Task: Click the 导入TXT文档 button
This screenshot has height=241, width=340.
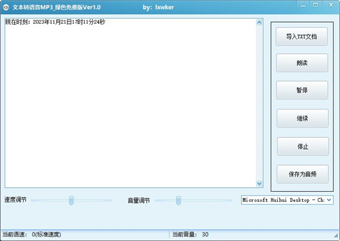Action: (x=301, y=36)
